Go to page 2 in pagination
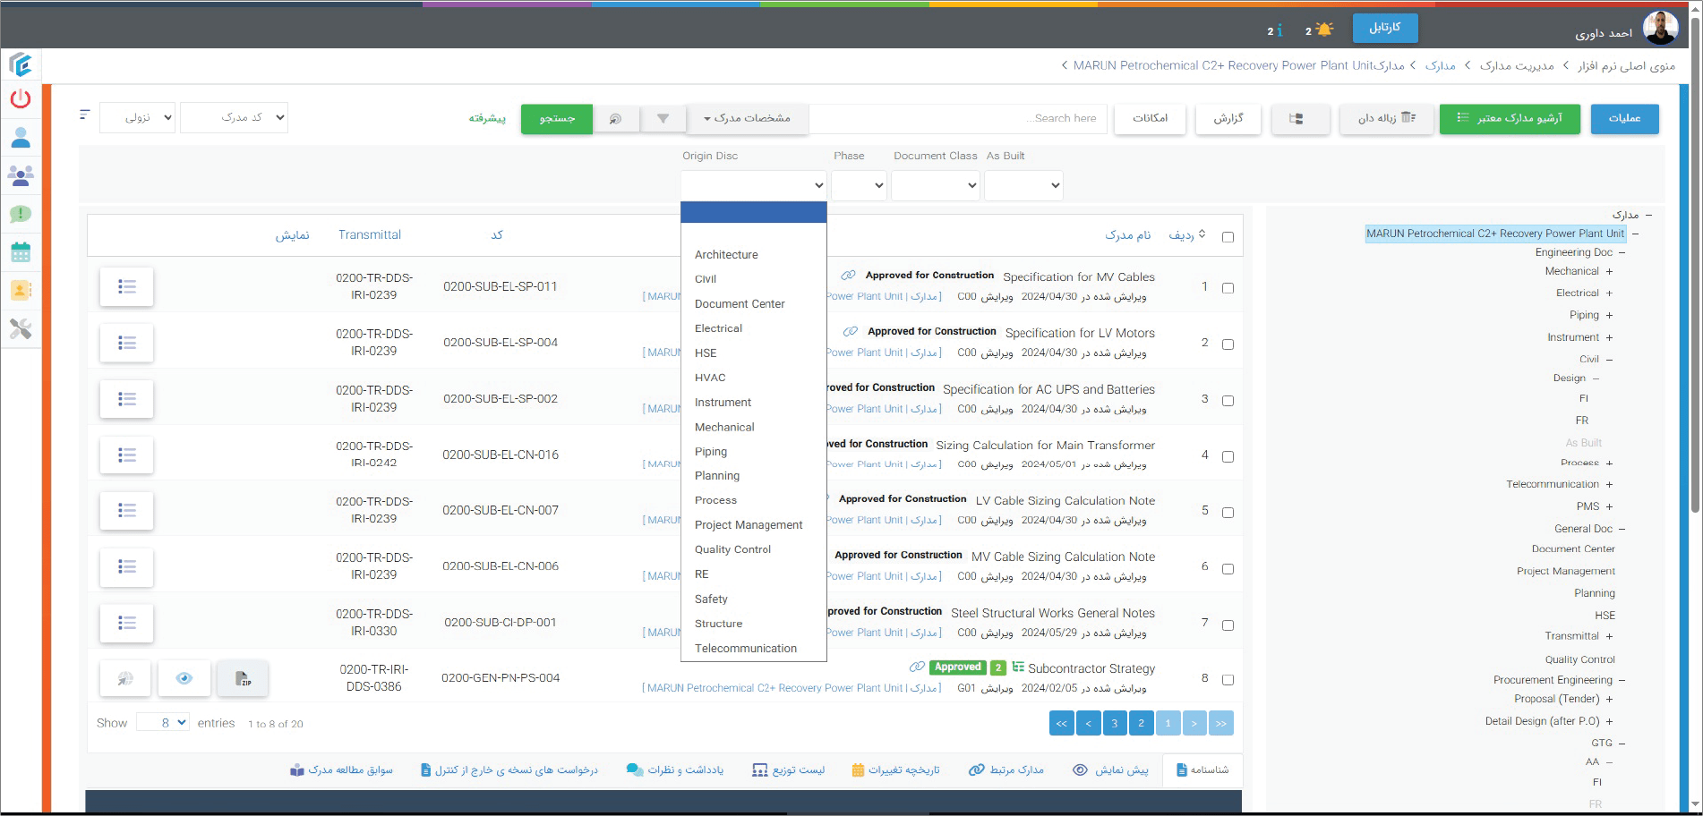 (x=1141, y=723)
